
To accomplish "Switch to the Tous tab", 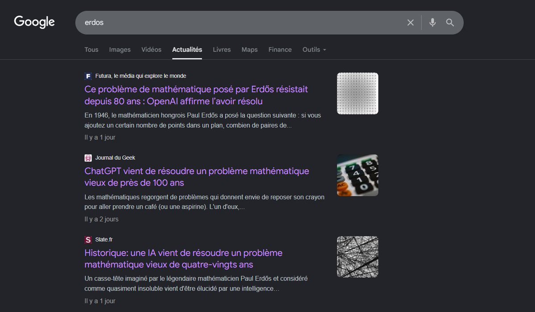I will pyautogui.click(x=91, y=50).
